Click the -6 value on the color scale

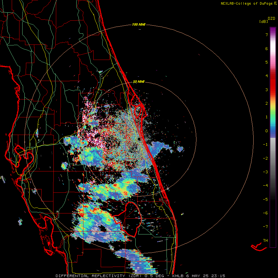pos(265,213)
